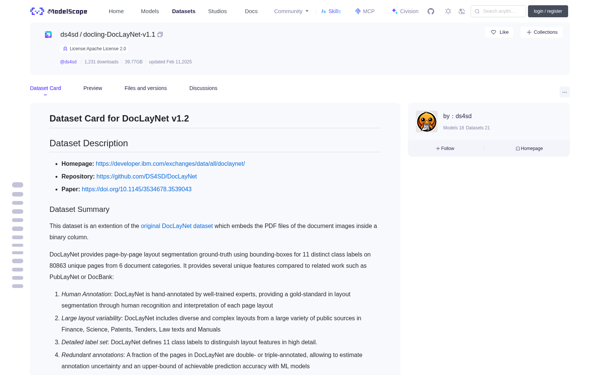Expand the Community dropdown menu
The width and height of the screenshot is (600, 375).
291,11
